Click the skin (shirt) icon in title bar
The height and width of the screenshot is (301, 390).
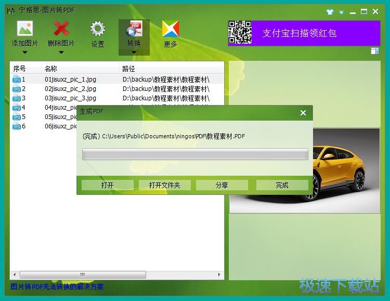coord(330,11)
